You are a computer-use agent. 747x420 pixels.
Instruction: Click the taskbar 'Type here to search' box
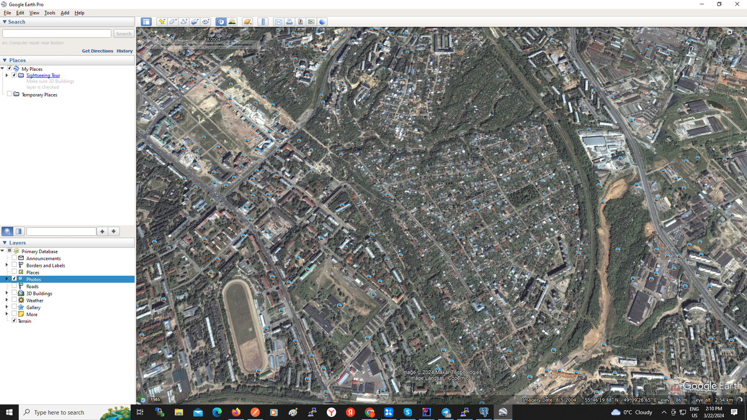pyautogui.click(x=75, y=412)
